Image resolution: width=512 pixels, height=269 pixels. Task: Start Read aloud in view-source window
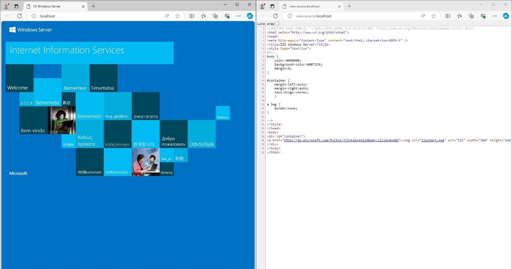pyautogui.click(x=423, y=16)
